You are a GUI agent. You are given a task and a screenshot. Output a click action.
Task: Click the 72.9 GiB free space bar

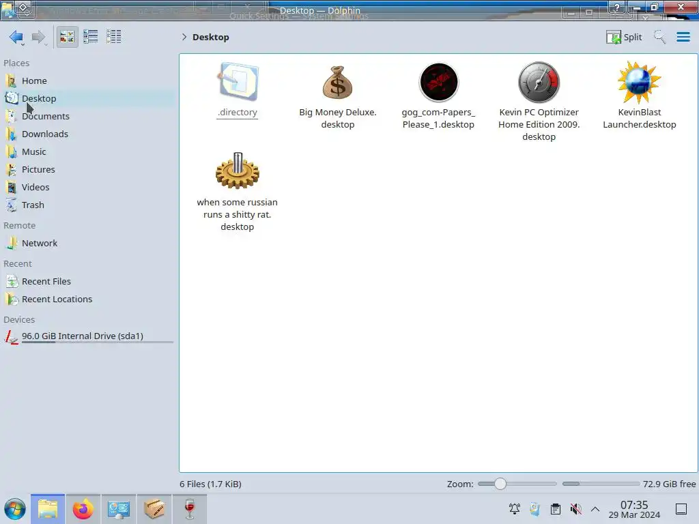[601, 484]
